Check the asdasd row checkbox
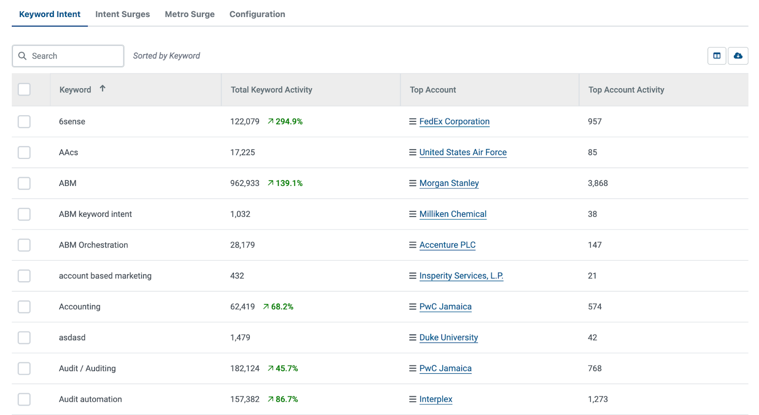759x415 pixels. [24, 337]
